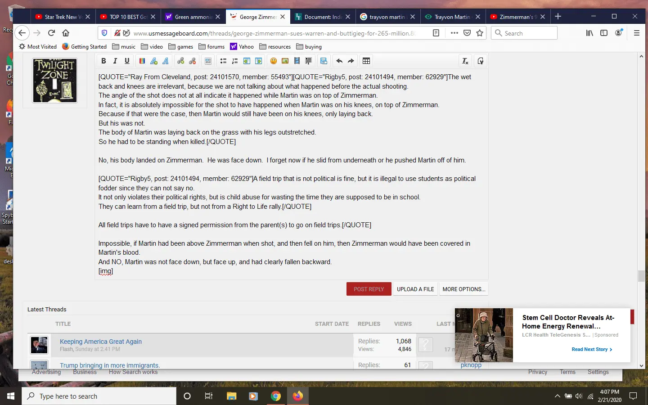Save page to Pocket
The image size is (648, 405).
(467, 33)
